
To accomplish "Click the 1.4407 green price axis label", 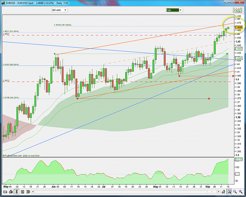I will click(239, 49).
